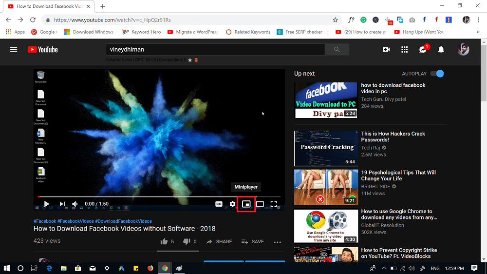This screenshot has height=274, width=487.
Task: Open Download Windows bookmark
Action: pyautogui.click(x=89, y=32)
